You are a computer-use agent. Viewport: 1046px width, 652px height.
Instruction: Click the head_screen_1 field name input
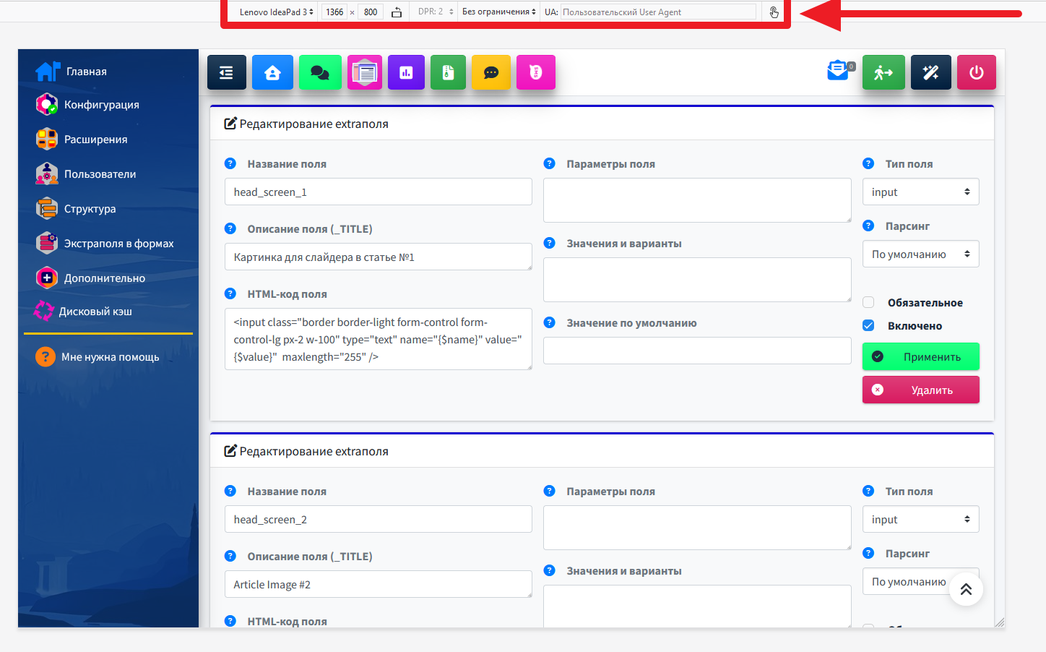click(378, 192)
